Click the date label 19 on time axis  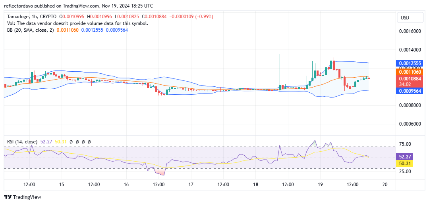(320, 185)
